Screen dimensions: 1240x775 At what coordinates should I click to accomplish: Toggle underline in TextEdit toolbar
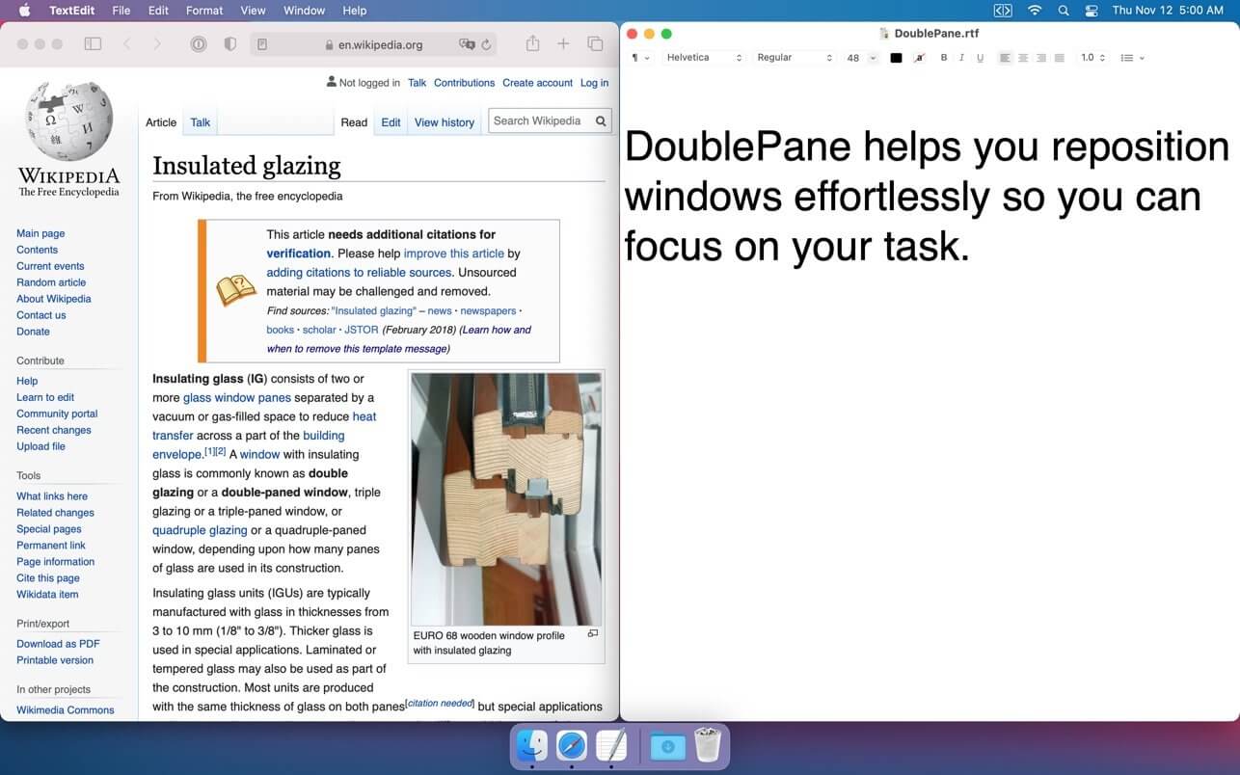pyautogui.click(x=980, y=58)
